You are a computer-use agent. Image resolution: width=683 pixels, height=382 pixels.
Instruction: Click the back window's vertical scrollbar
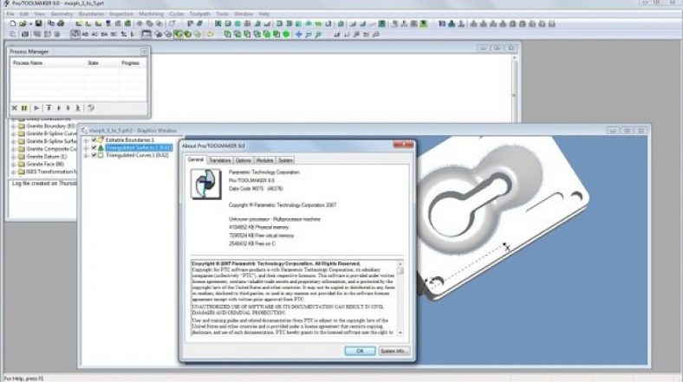[x=515, y=89]
